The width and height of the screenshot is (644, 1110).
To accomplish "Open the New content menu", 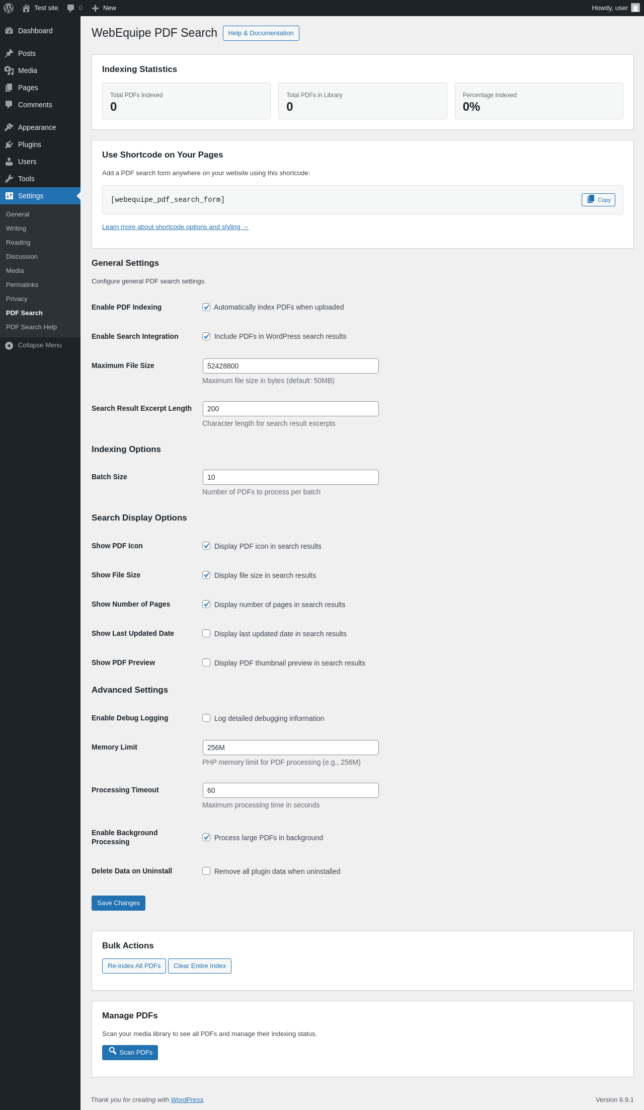I will (x=104, y=8).
